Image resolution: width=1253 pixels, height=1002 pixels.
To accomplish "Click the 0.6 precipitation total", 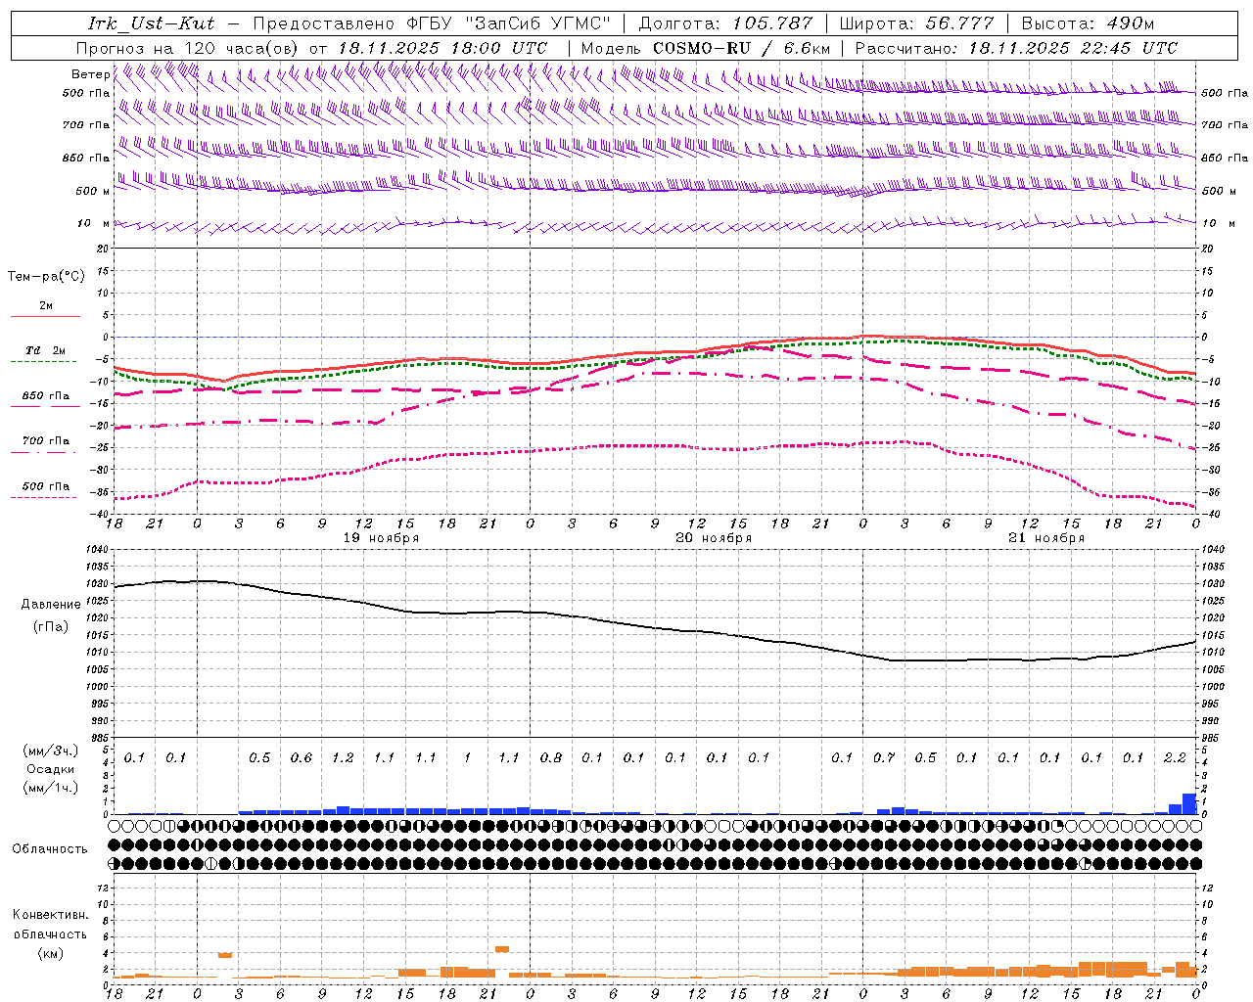I will click(302, 758).
